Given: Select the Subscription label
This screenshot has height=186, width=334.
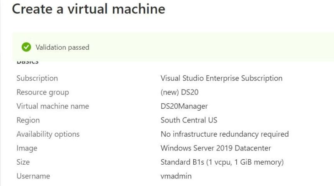Looking at the screenshot, I should pyautogui.click(x=37, y=78).
